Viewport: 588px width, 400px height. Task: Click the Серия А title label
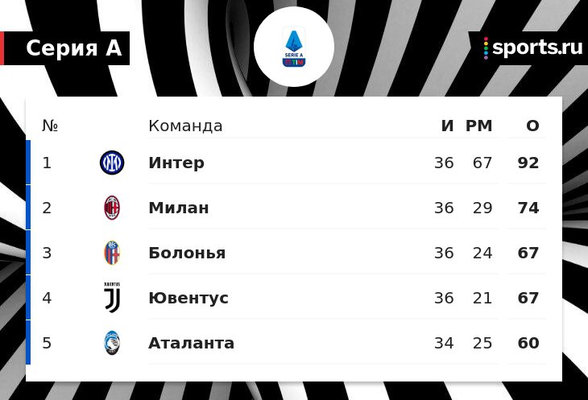coord(73,49)
